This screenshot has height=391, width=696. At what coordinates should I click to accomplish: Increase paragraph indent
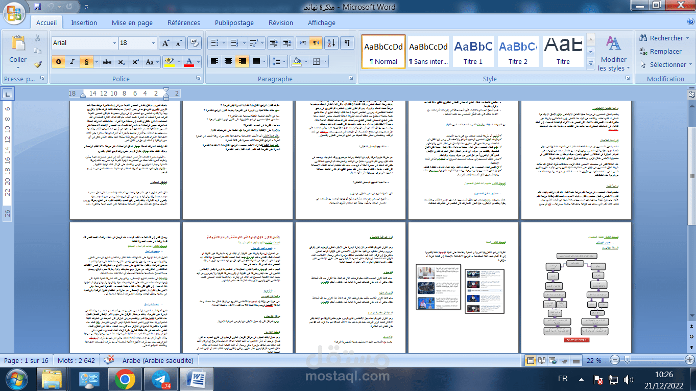click(x=286, y=43)
